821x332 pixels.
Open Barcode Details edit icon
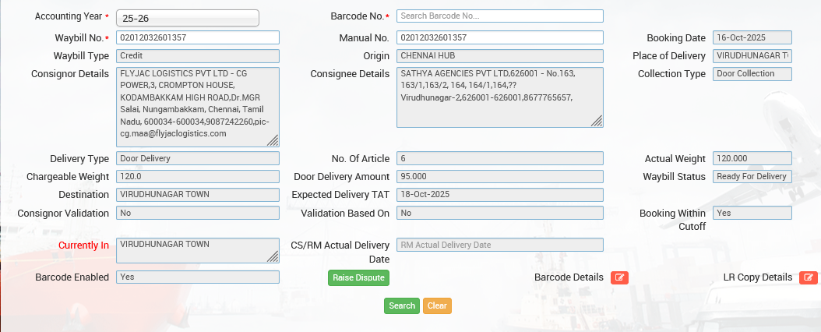pyautogui.click(x=619, y=277)
